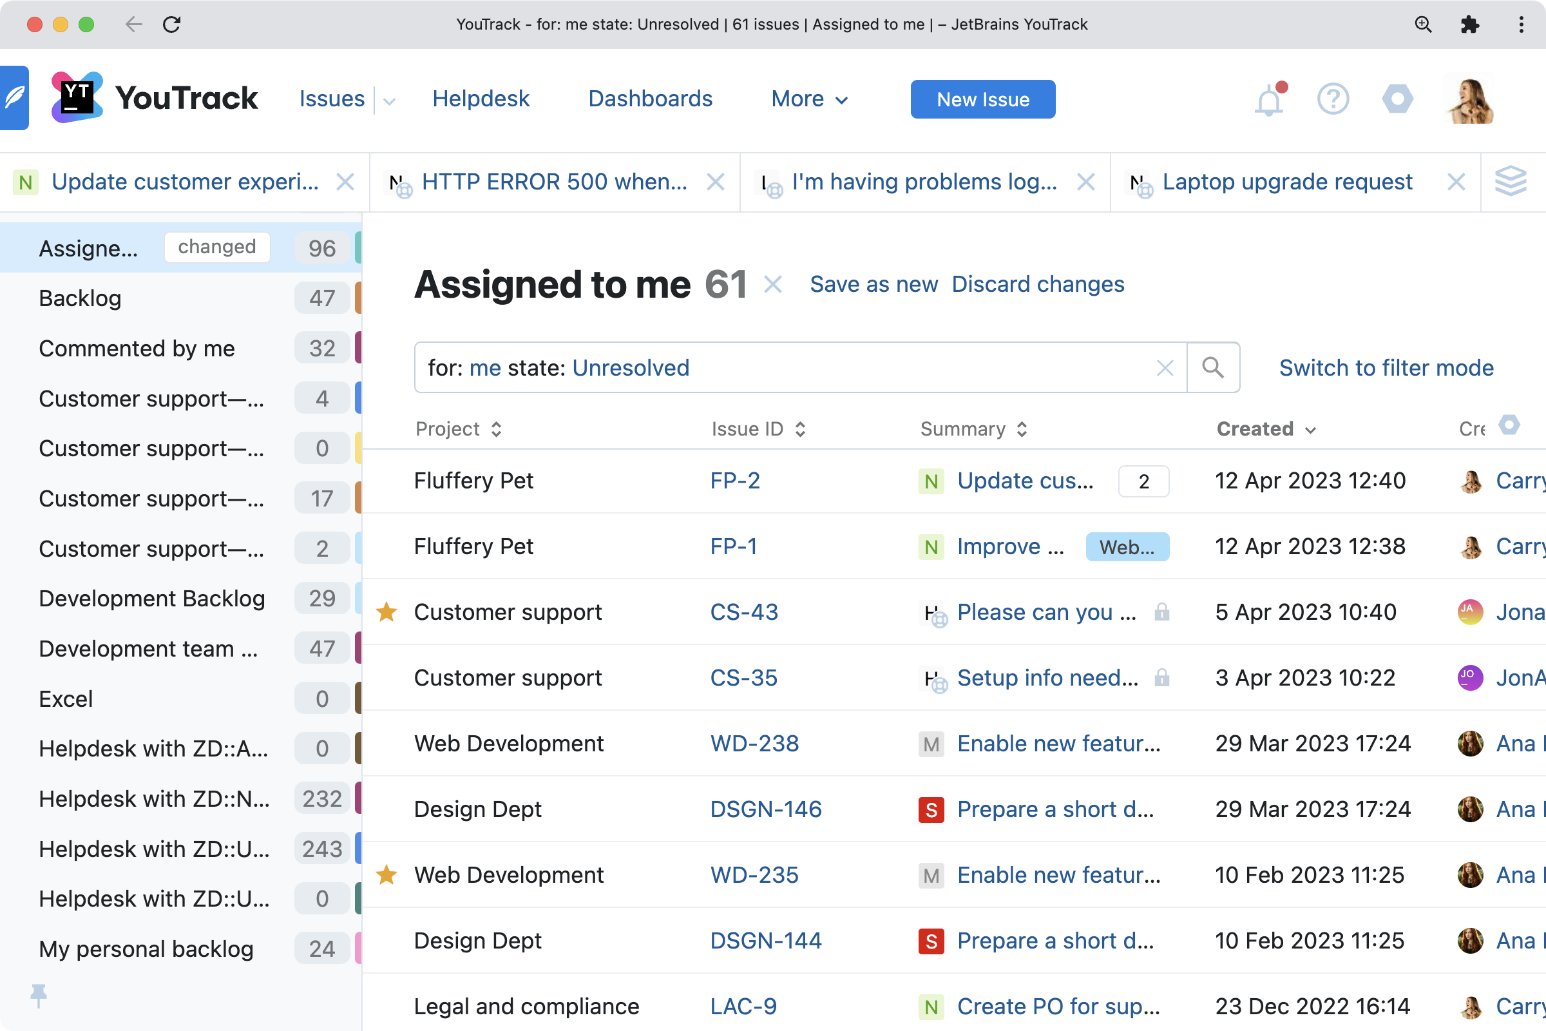The height and width of the screenshot is (1031, 1546).
Task: Open the browser three-dot menu
Action: pyautogui.click(x=1521, y=24)
